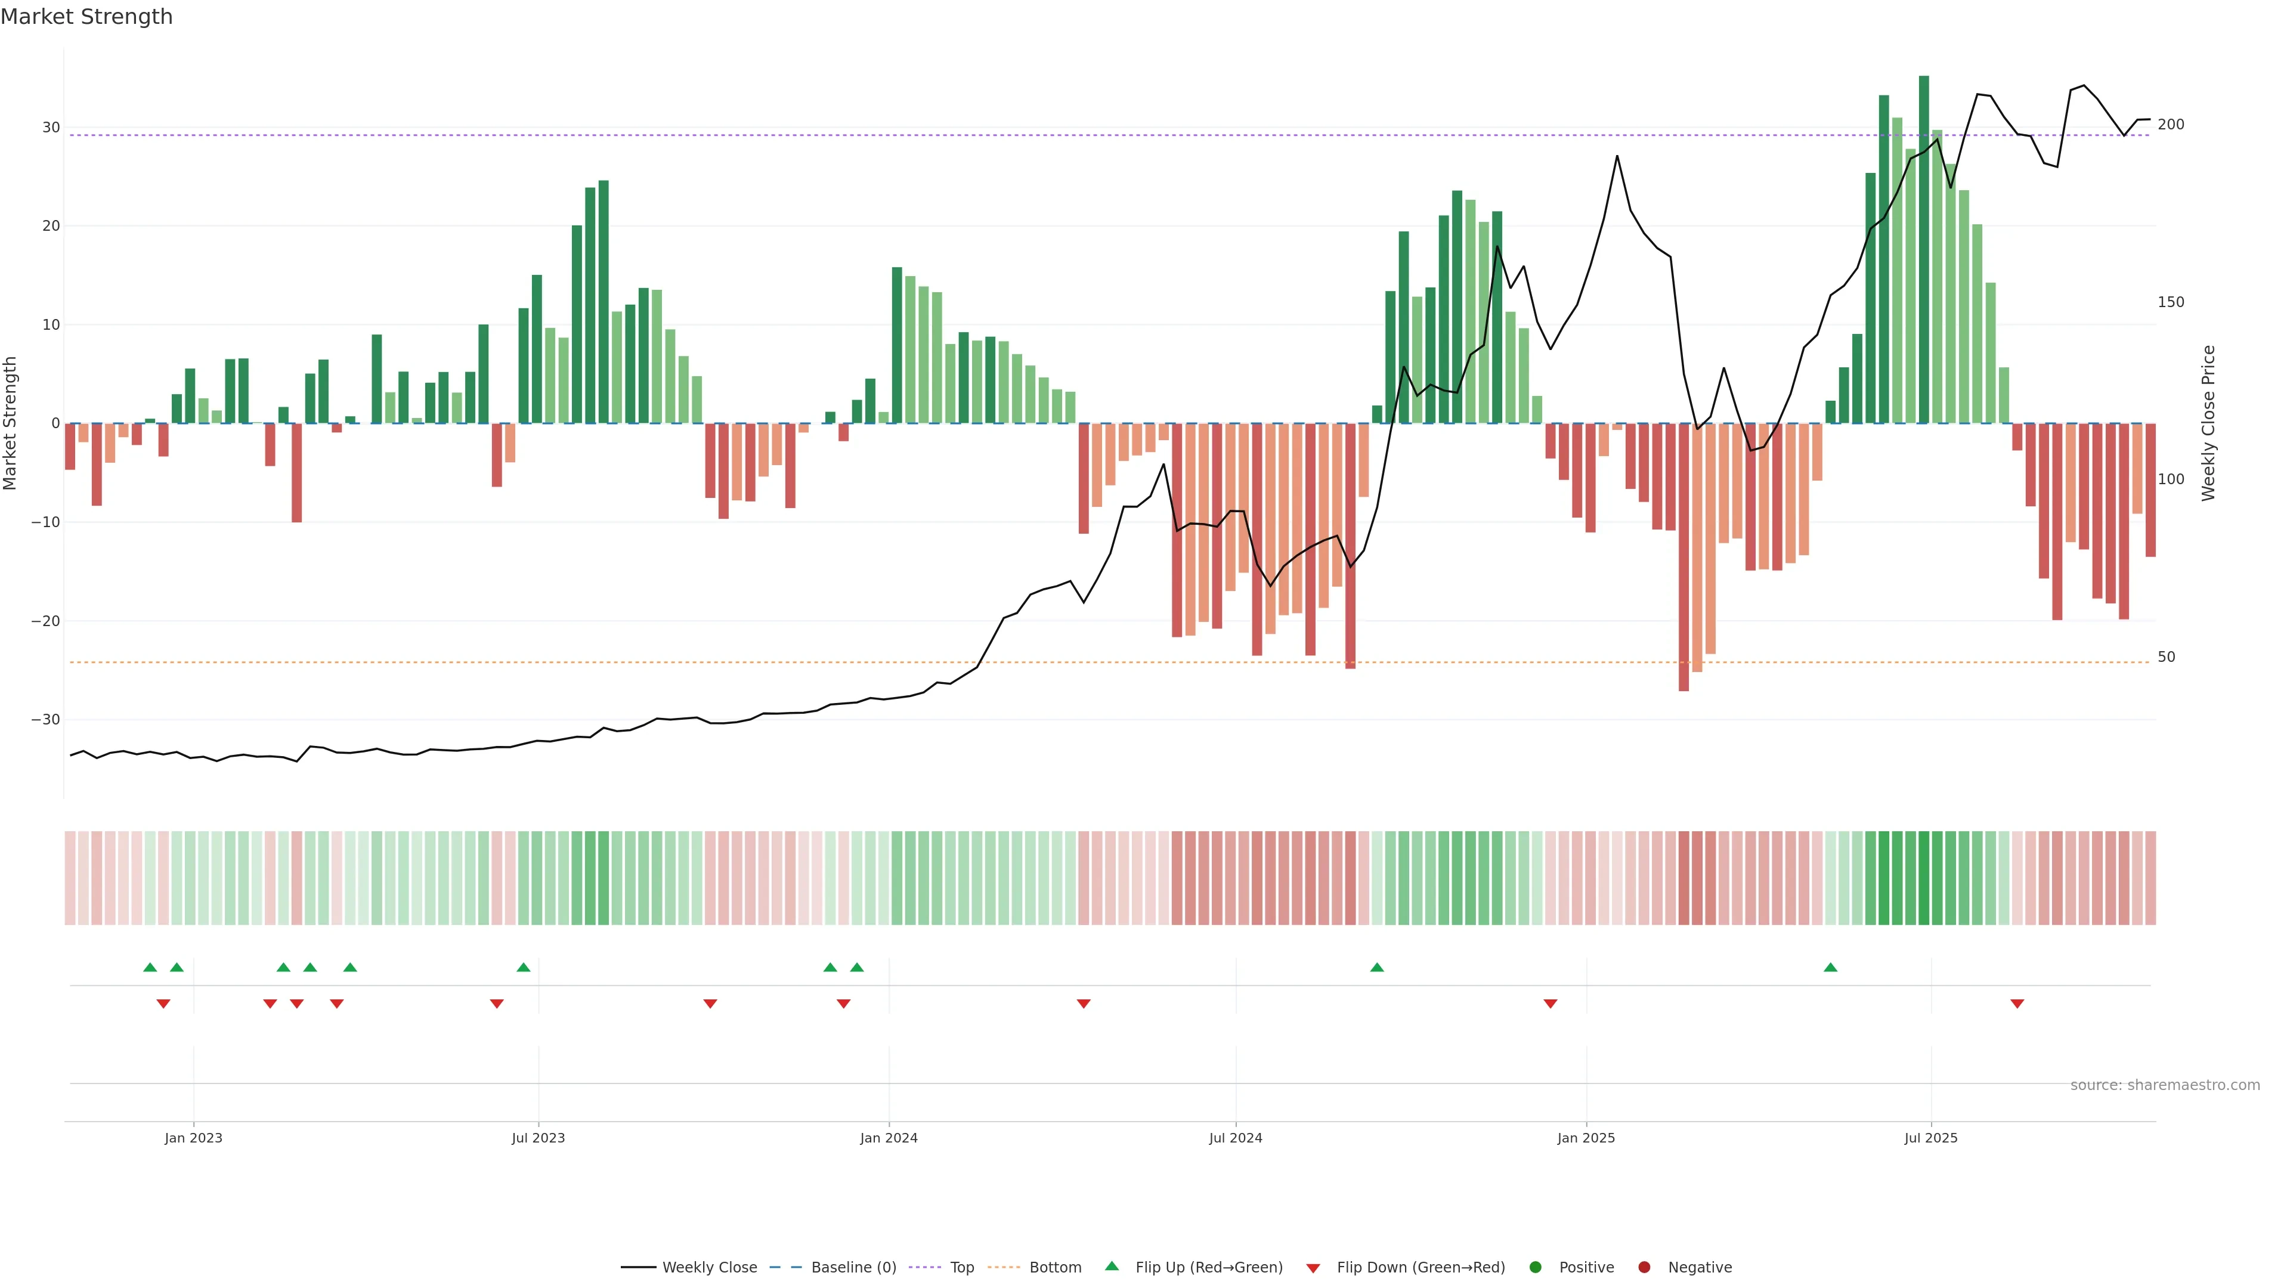The width and height of the screenshot is (2290, 1288).
Task: Click flip-up green marker after Jul 2024
Action: (1377, 967)
